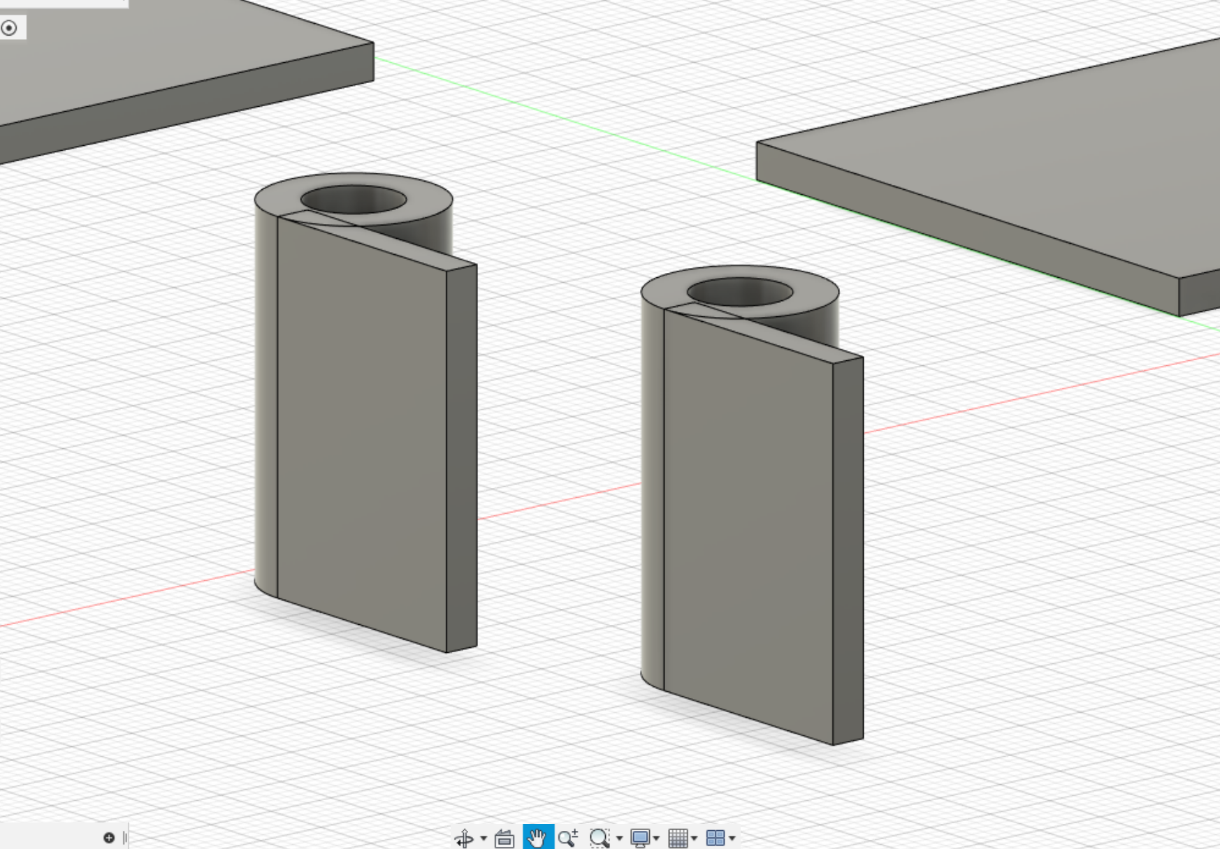Click the circular dot icon at top left

click(x=9, y=28)
